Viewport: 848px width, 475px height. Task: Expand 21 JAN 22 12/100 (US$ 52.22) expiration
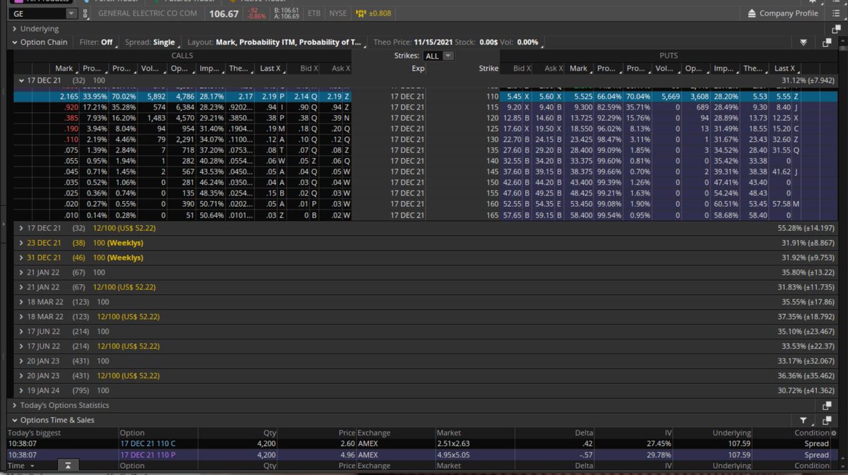21,287
